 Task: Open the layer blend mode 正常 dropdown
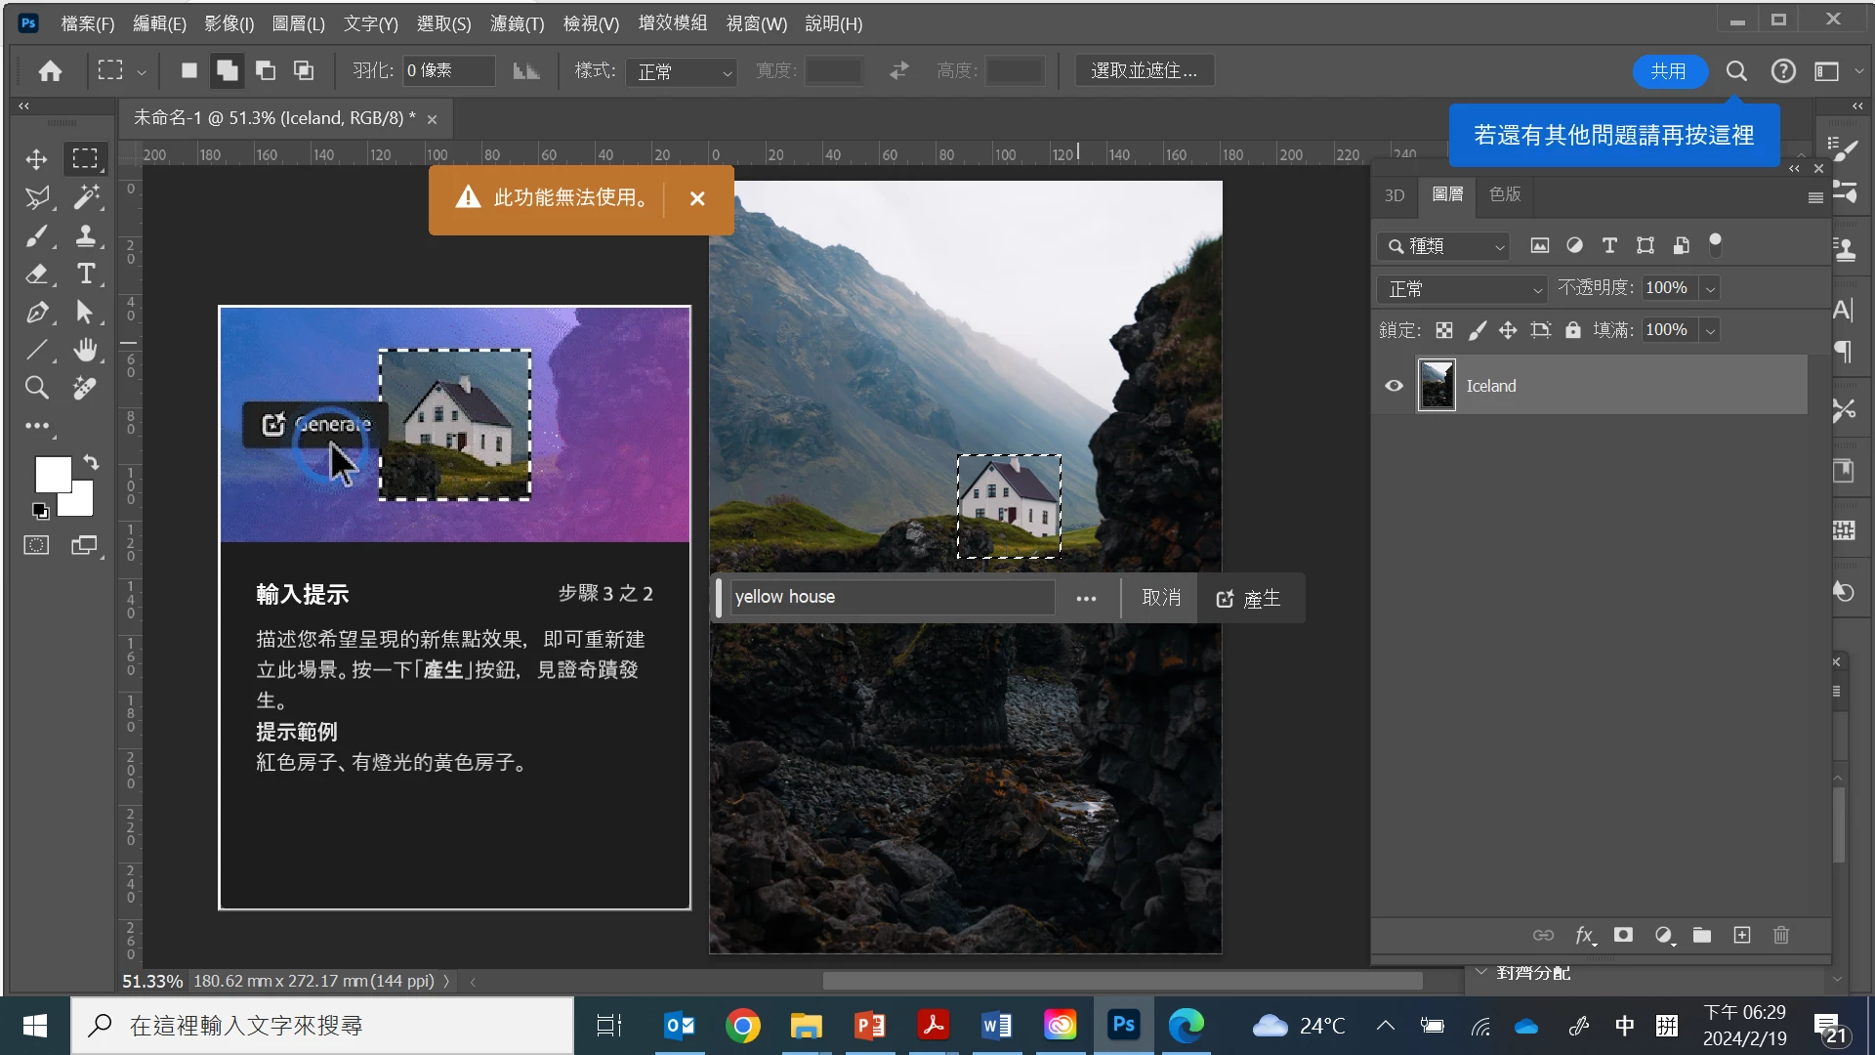1462,289
